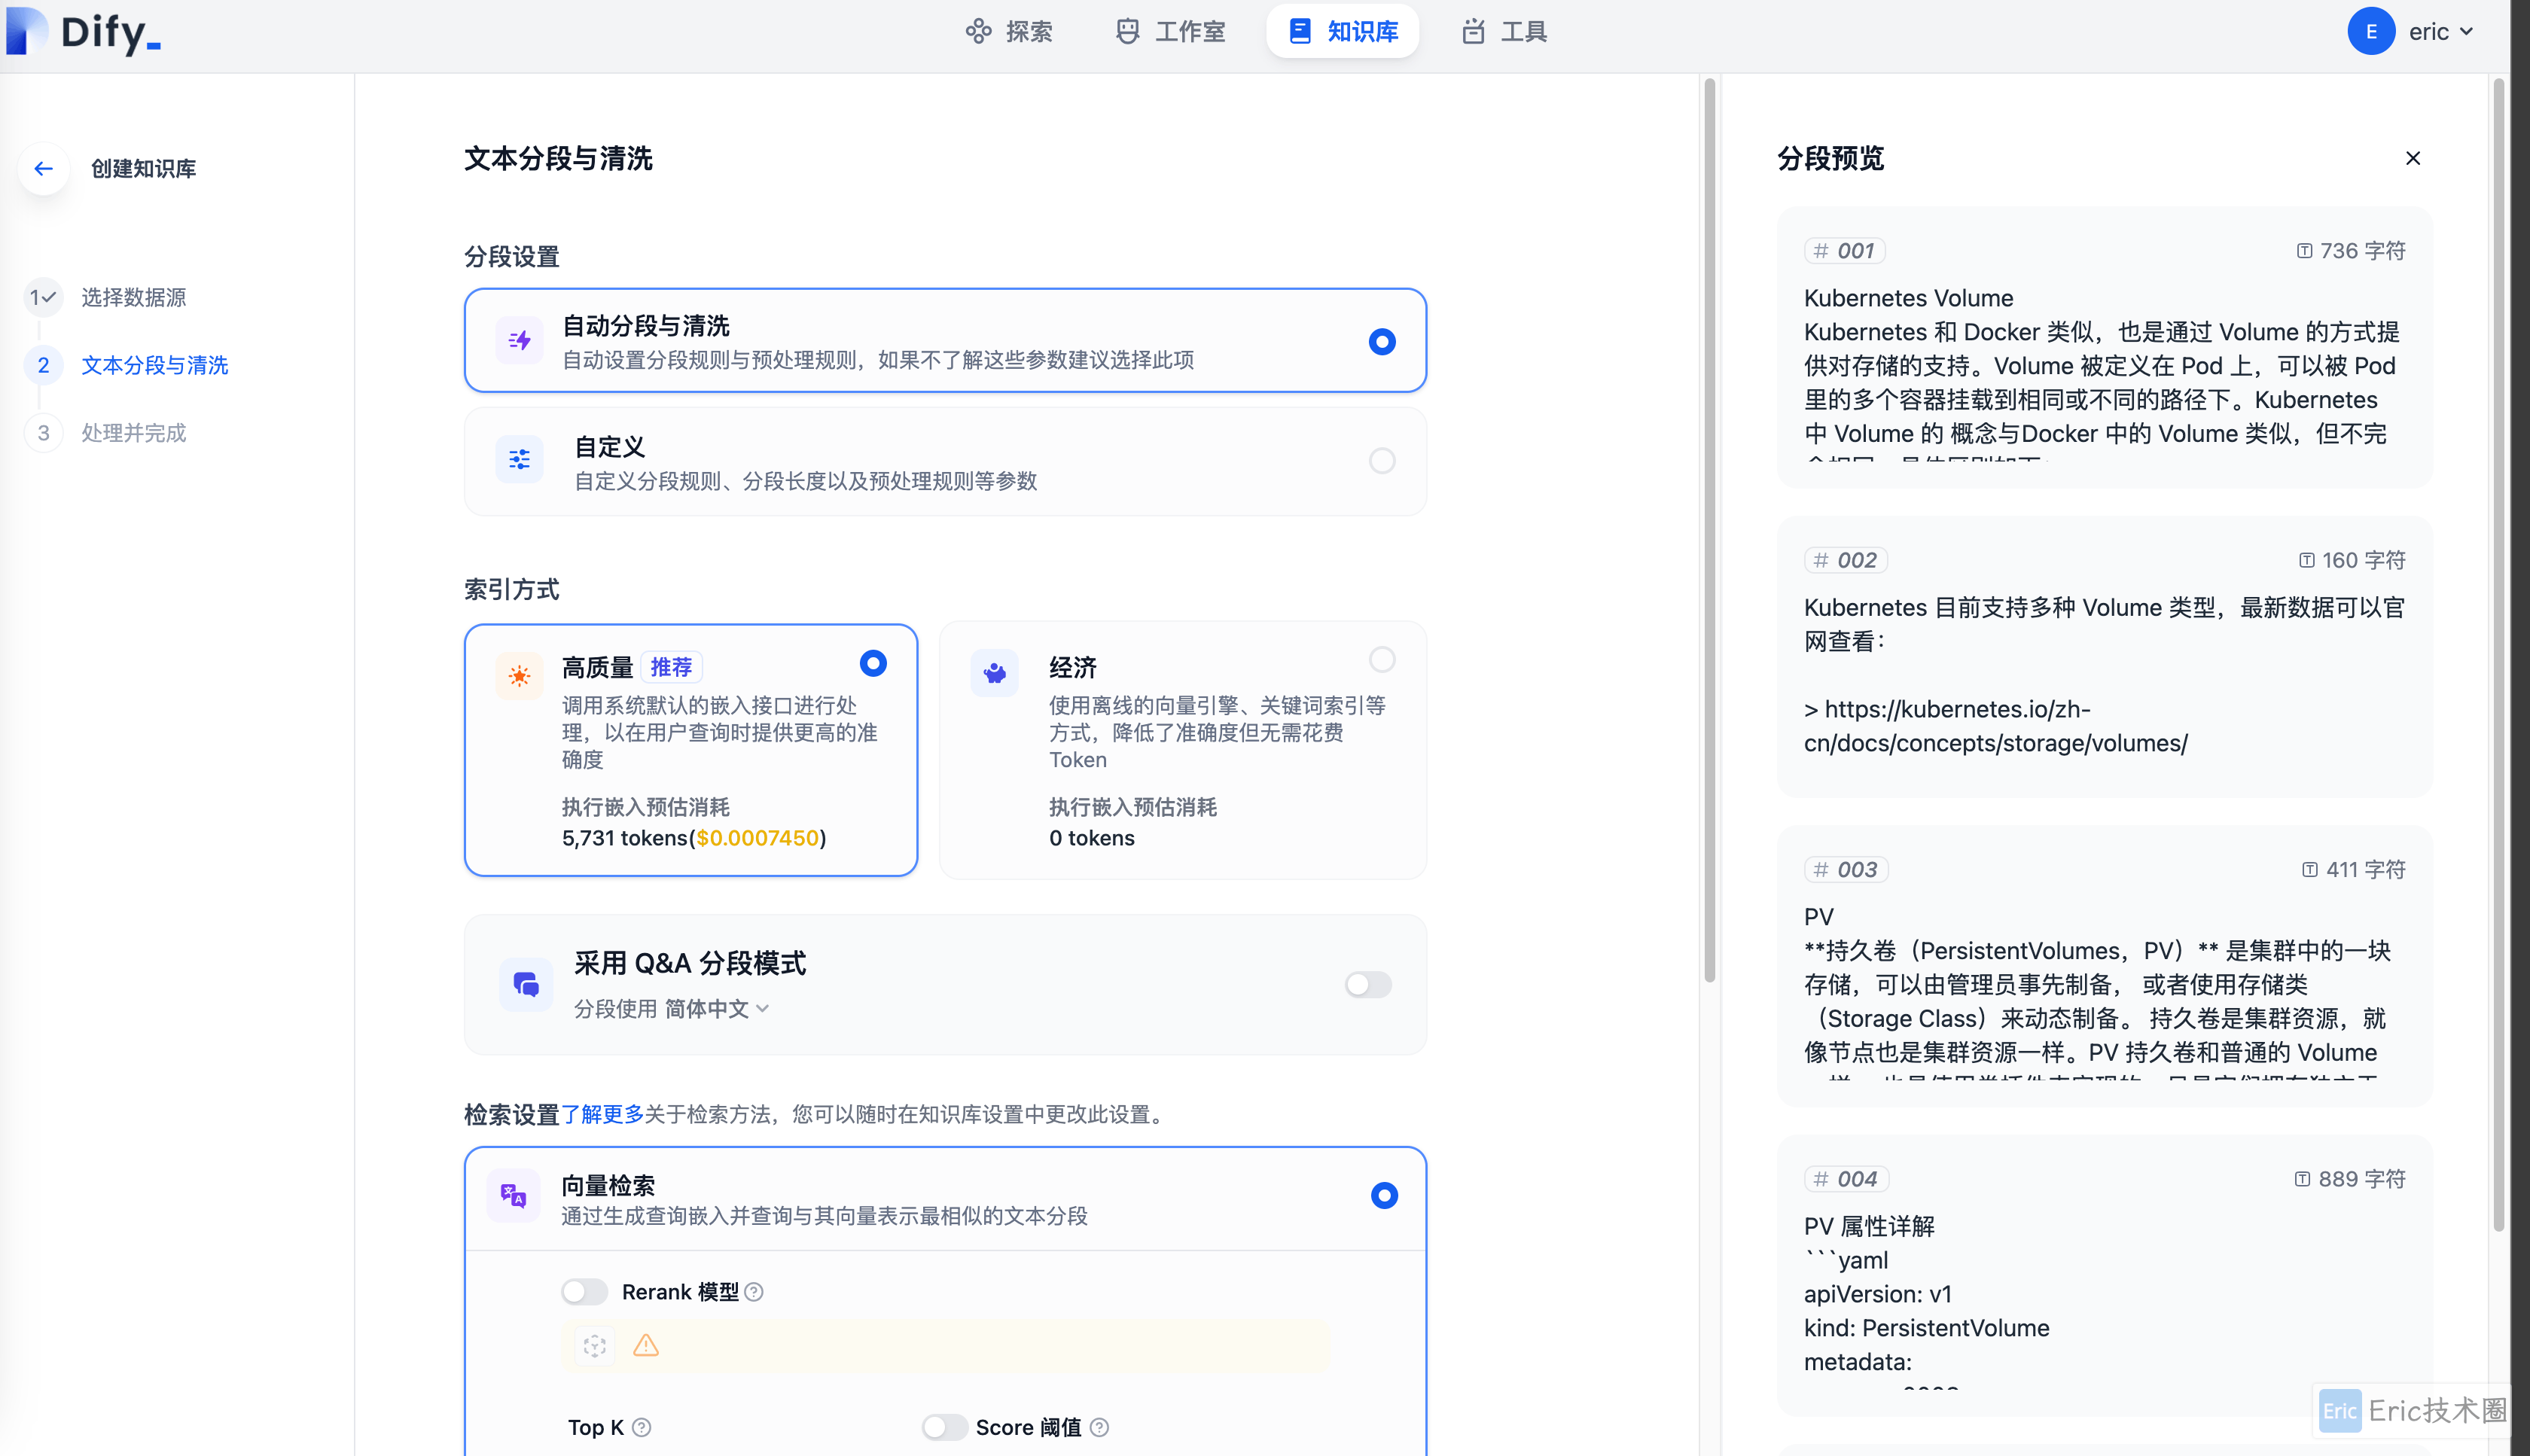Image resolution: width=2530 pixels, height=1456 pixels.
Task: Click the step 1 checkmark badge
Action: click(x=43, y=297)
